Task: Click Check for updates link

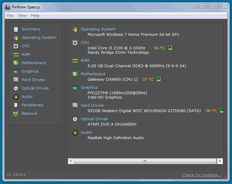Action: [x=202, y=175]
